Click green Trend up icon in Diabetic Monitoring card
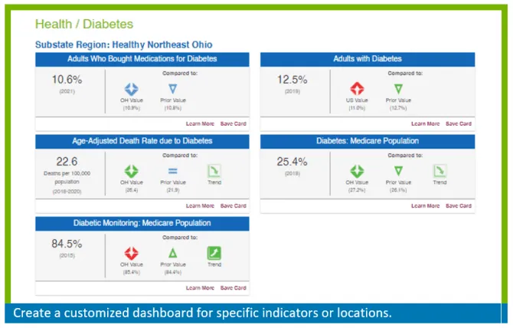This screenshot has height=328, width=513. click(x=214, y=253)
